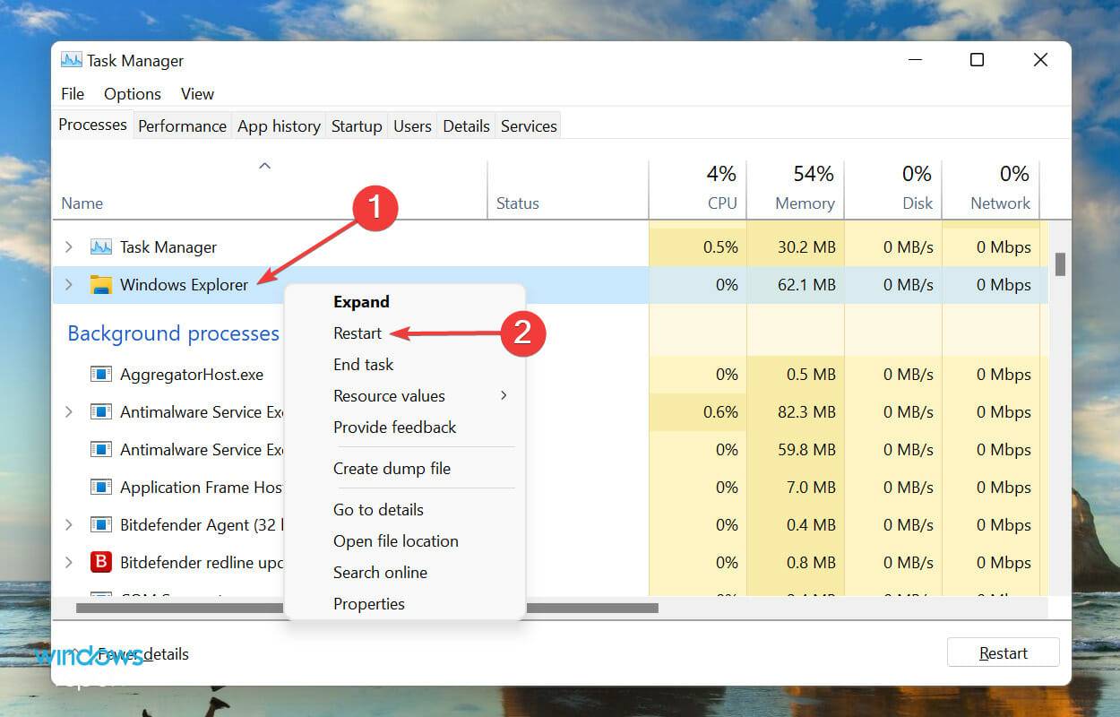Select the Application Frame Host icon
The height and width of the screenshot is (717, 1120).
click(x=101, y=487)
